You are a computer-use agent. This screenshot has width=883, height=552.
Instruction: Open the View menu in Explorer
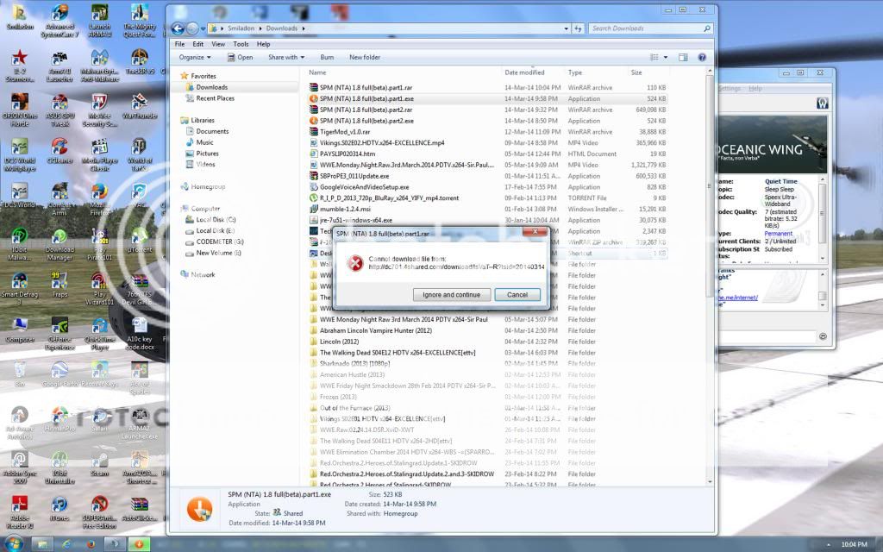coord(218,44)
